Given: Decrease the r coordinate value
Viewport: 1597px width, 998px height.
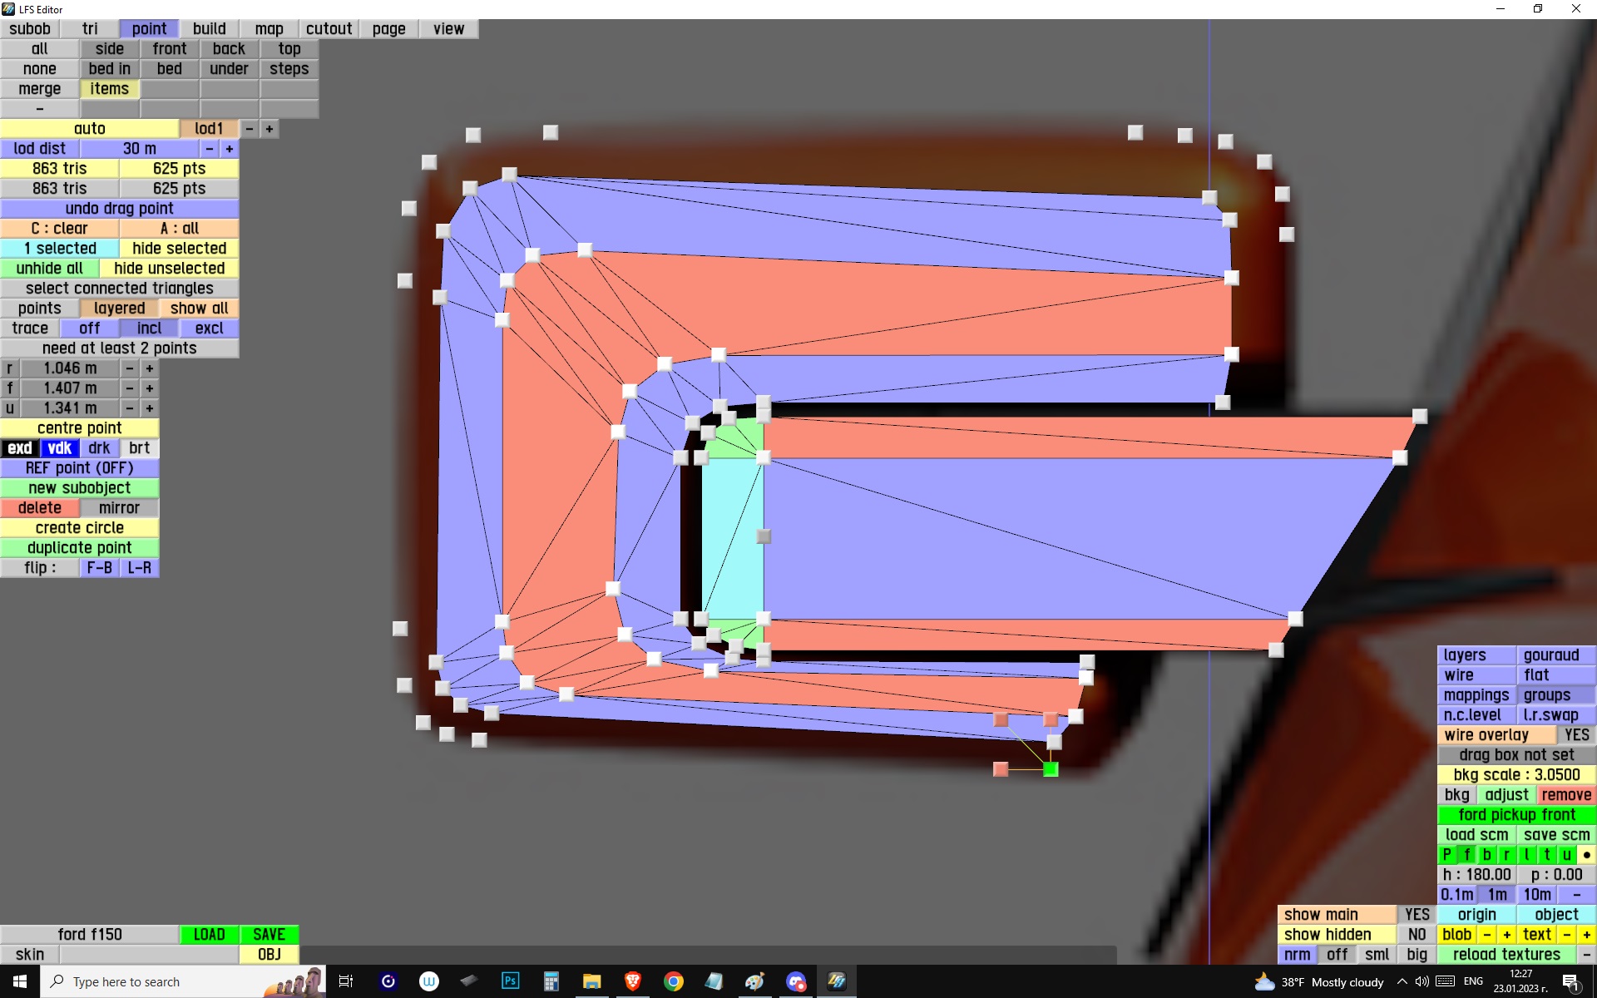Looking at the screenshot, I should 130,368.
